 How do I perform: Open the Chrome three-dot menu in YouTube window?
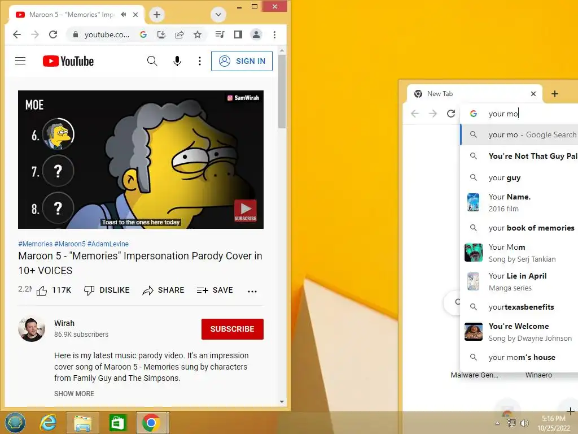click(x=274, y=34)
